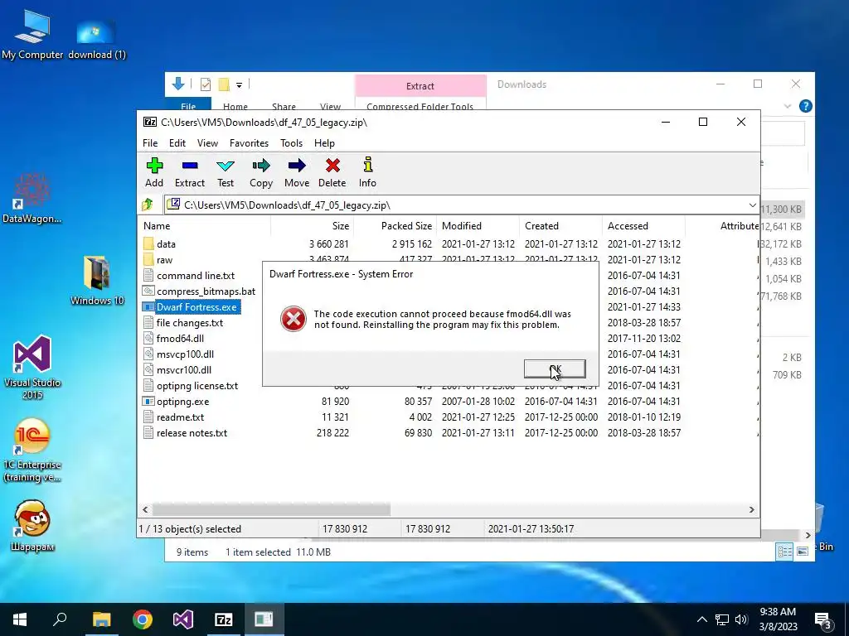Select readme.txt file
Image resolution: width=849 pixels, height=636 pixels.
coord(180,417)
